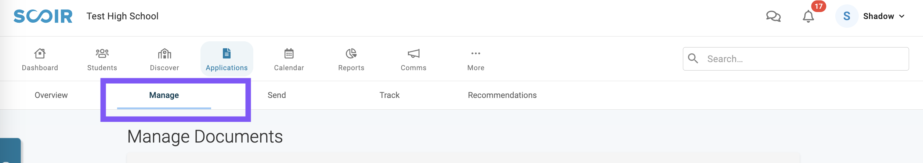Focus the Search input field
This screenshot has height=163, width=923.
pyautogui.click(x=796, y=59)
